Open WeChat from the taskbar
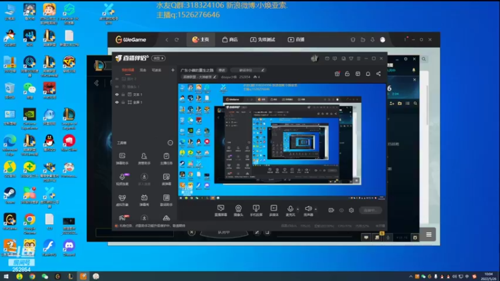Screen dimensions: 500x281 point(45,276)
